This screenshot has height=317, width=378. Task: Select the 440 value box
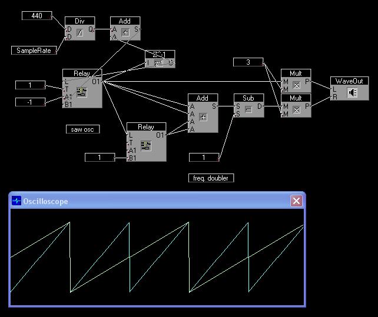pyautogui.click(x=37, y=16)
